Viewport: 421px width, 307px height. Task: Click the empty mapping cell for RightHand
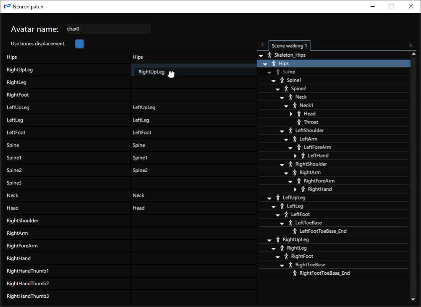194,259
